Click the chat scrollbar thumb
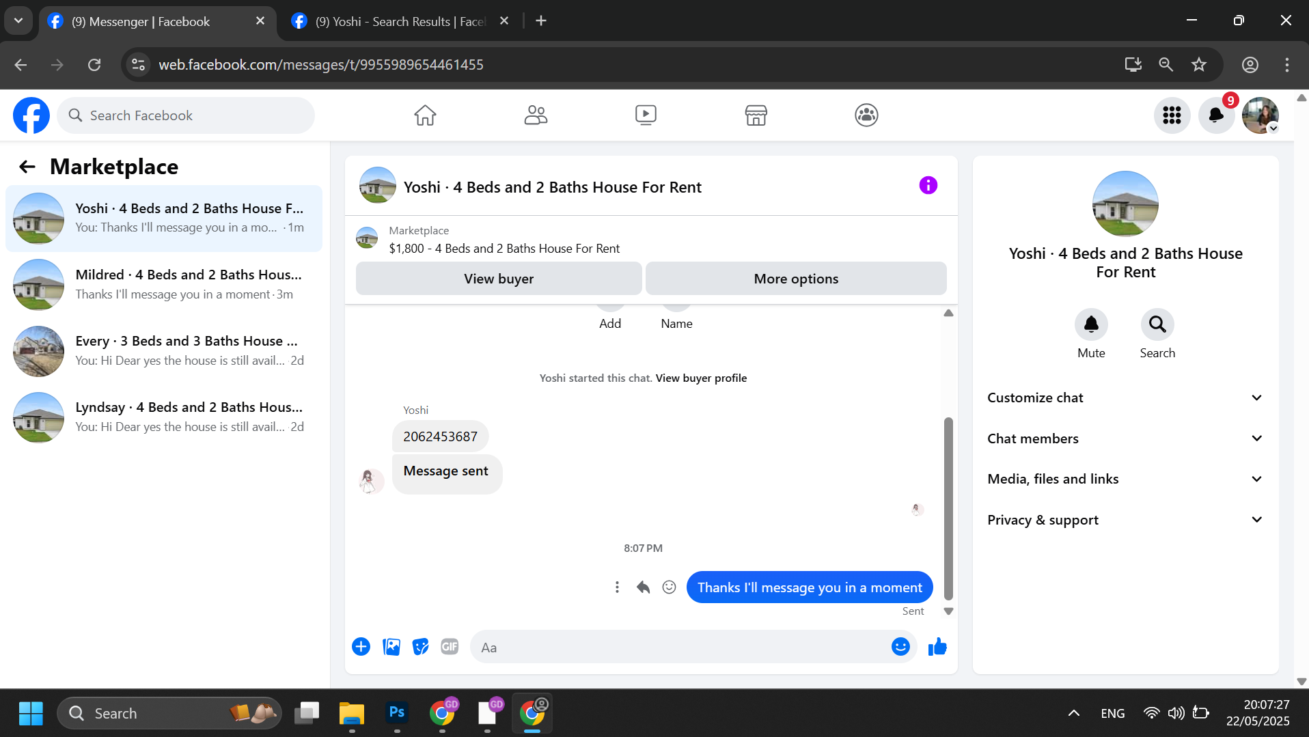This screenshot has width=1309, height=737. tap(948, 508)
